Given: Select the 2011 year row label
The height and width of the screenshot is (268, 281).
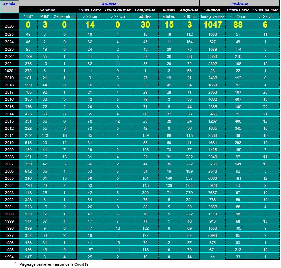Looking at the screenshot, I should pyautogui.click(x=9, y=135).
